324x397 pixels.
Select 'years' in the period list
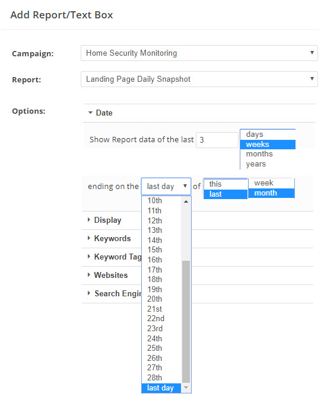coord(268,164)
